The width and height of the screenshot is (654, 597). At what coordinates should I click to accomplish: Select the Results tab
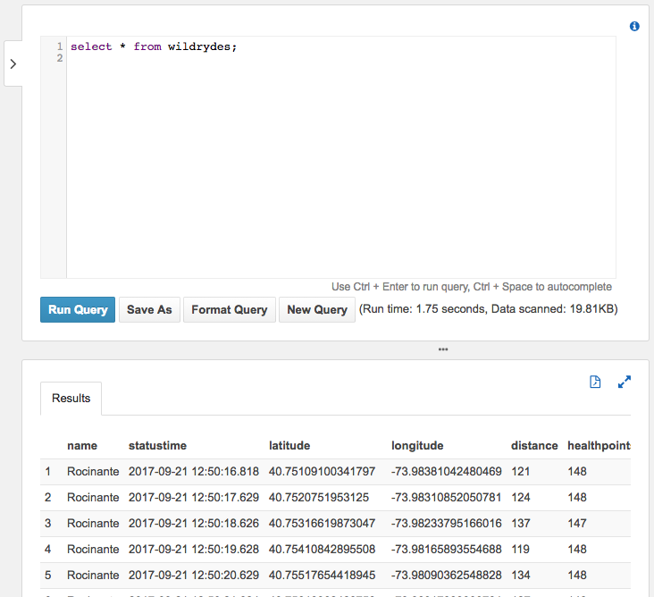pyautogui.click(x=71, y=399)
